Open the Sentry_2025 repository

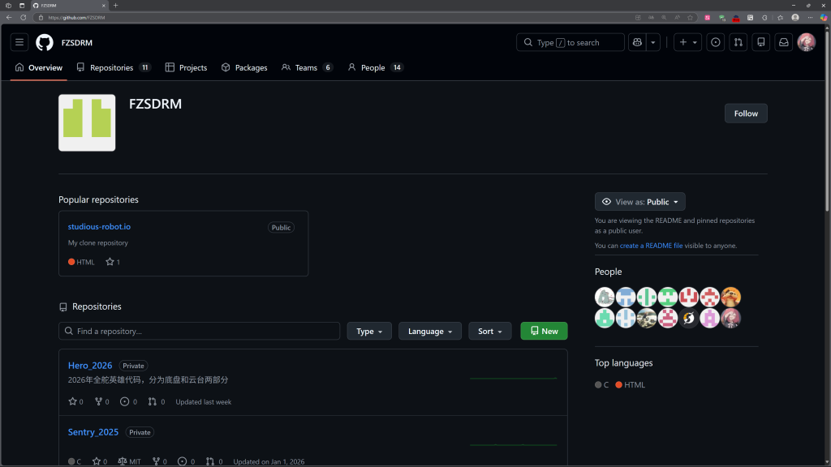(93, 432)
